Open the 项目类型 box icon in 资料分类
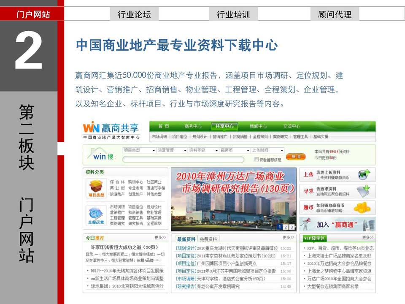Viewport: 405px width, 304px height. (x=96, y=188)
